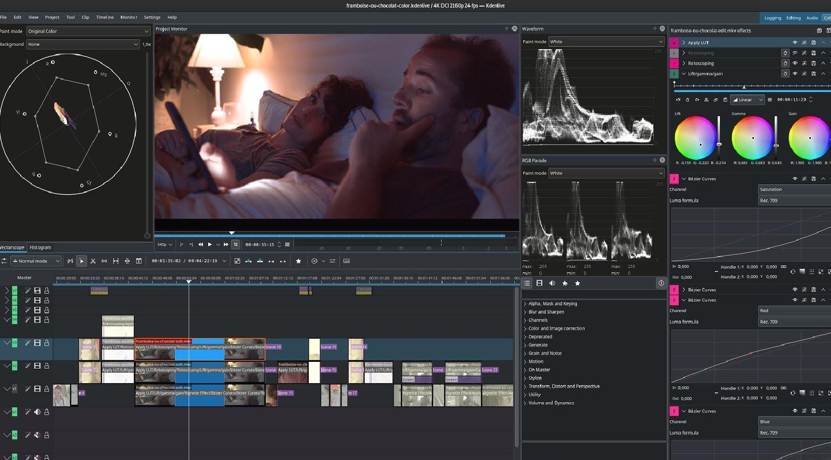Select the razor (cut) tool in timeline toolbar

click(93, 261)
